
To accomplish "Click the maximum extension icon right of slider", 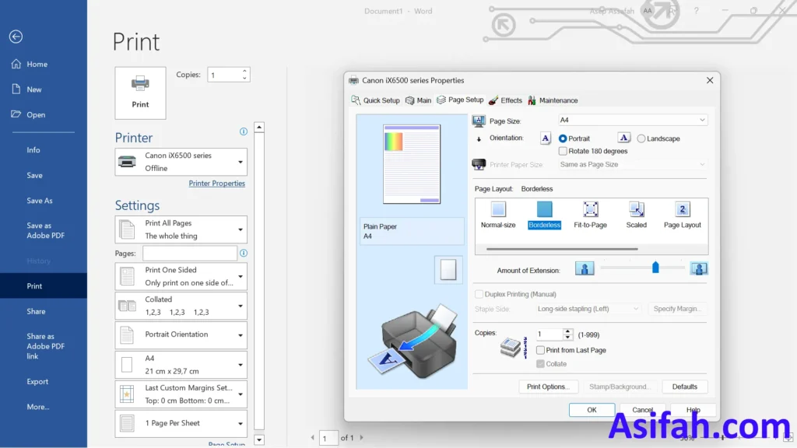I will pyautogui.click(x=699, y=268).
